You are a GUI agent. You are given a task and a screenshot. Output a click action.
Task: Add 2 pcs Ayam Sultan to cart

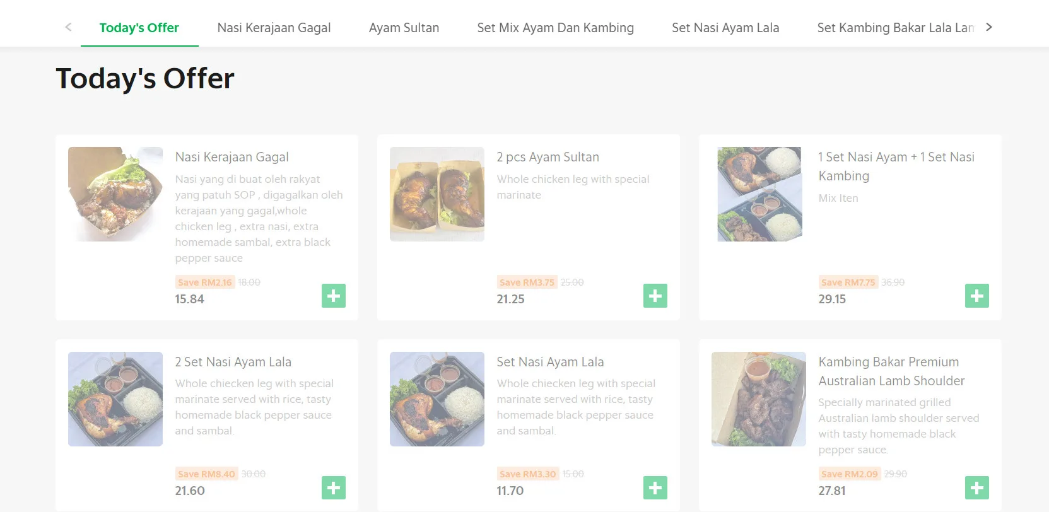(x=655, y=296)
